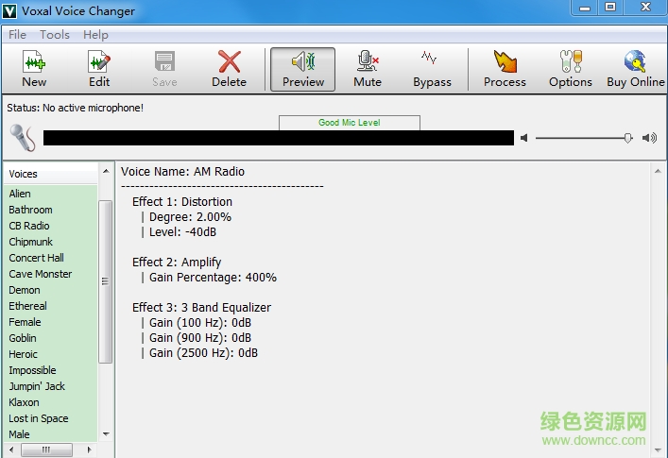Image resolution: width=668 pixels, height=458 pixels.
Task: Click the low-volume speaker icon
Action: (524, 138)
